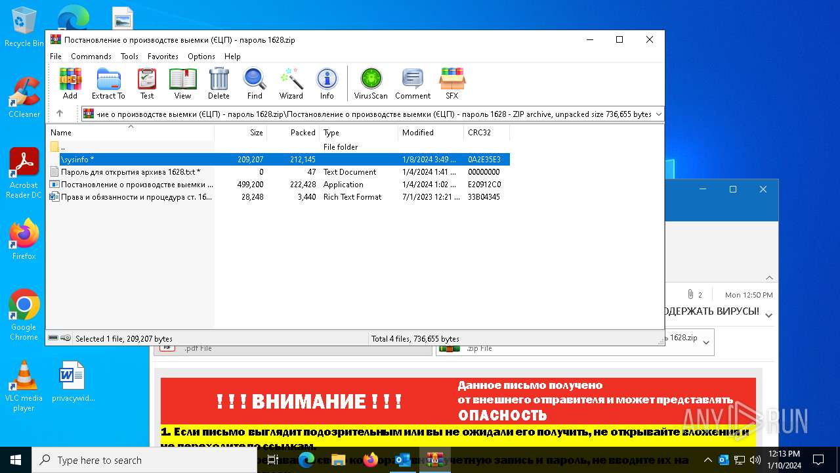Select the '\sysinfo *' file row
Viewport: 840px width, 473px height.
[x=278, y=160]
